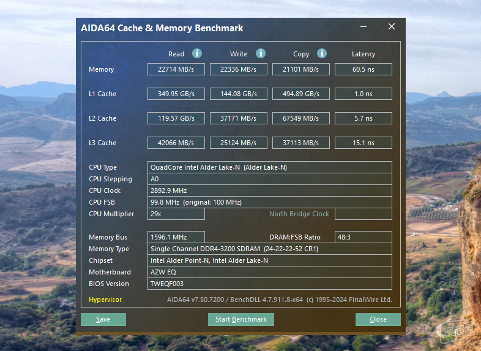Click L3 Cache copy 37113 MB/s
The width and height of the screenshot is (481, 351).
(301, 143)
